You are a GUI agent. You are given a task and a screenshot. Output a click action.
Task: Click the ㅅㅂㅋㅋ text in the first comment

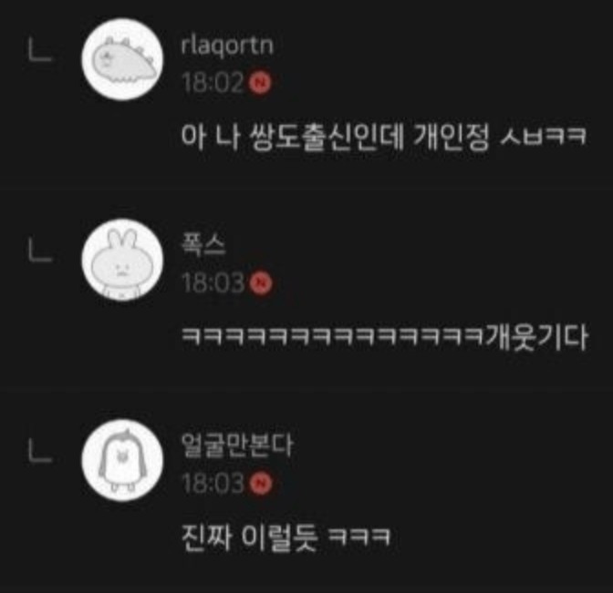click(x=544, y=137)
